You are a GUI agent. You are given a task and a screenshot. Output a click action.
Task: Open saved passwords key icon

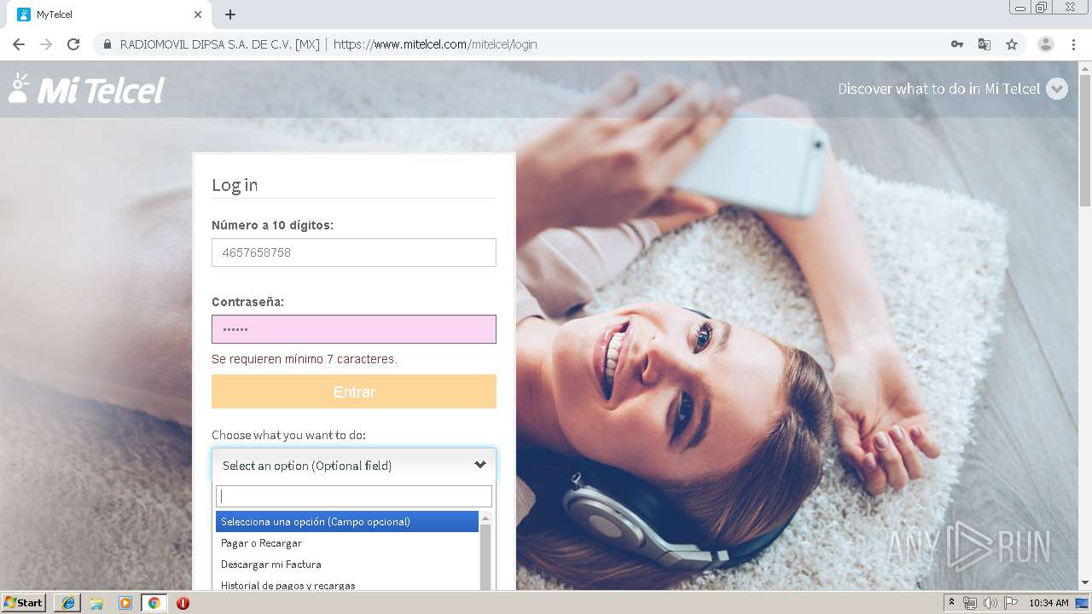957,44
